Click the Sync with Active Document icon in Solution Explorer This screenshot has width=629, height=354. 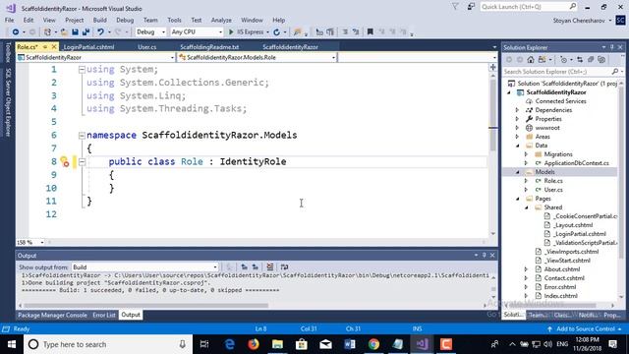pos(580,59)
